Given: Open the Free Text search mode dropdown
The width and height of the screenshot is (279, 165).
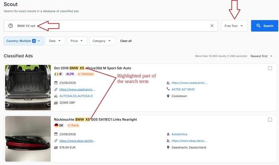Looking at the screenshot, I should (x=234, y=26).
